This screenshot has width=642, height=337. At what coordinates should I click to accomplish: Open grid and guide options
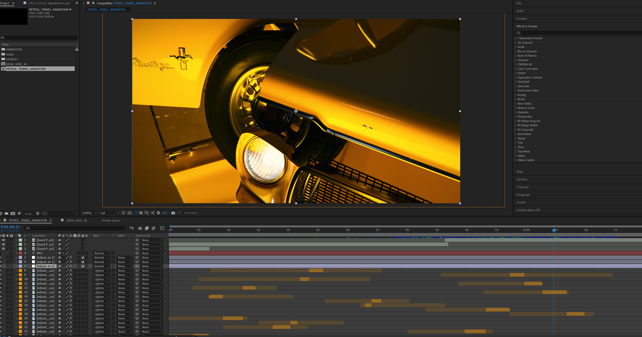pyautogui.click(x=146, y=213)
